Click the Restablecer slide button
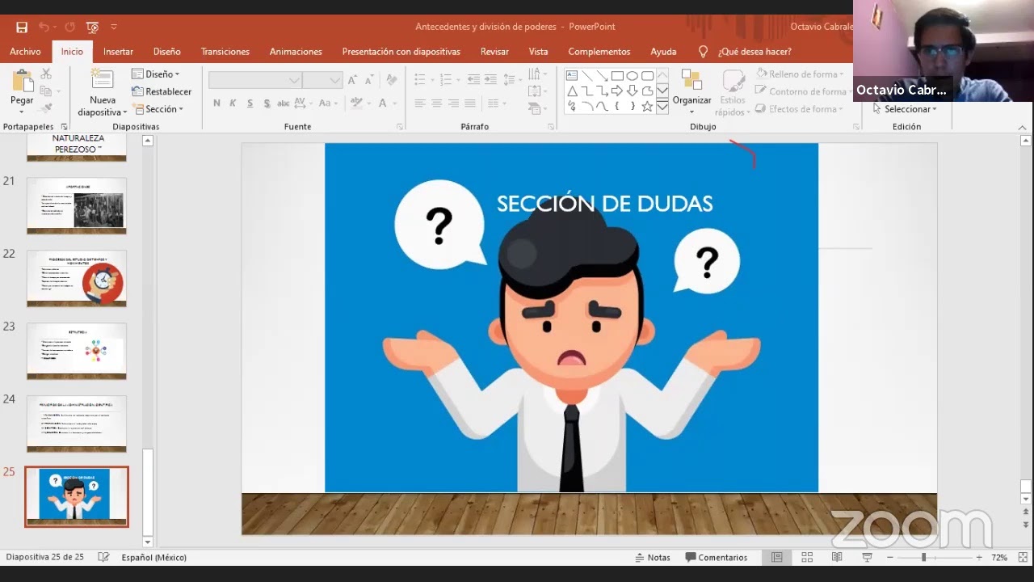 [162, 91]
